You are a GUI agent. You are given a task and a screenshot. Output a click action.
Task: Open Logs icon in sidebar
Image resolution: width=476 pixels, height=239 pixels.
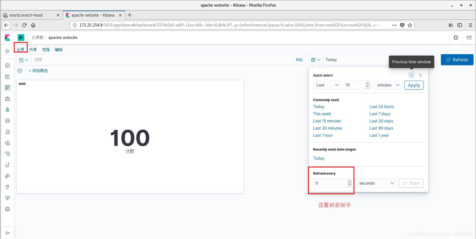pos(7,143)
